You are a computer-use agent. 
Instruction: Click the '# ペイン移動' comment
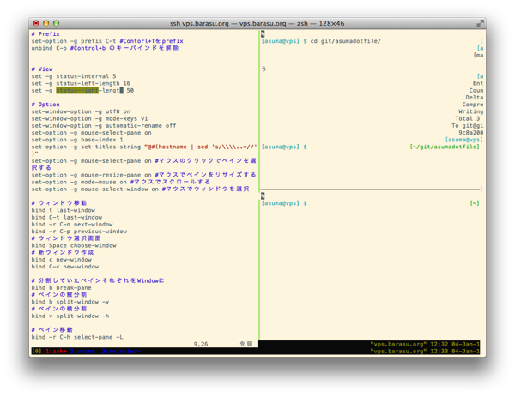coord(52,330)
